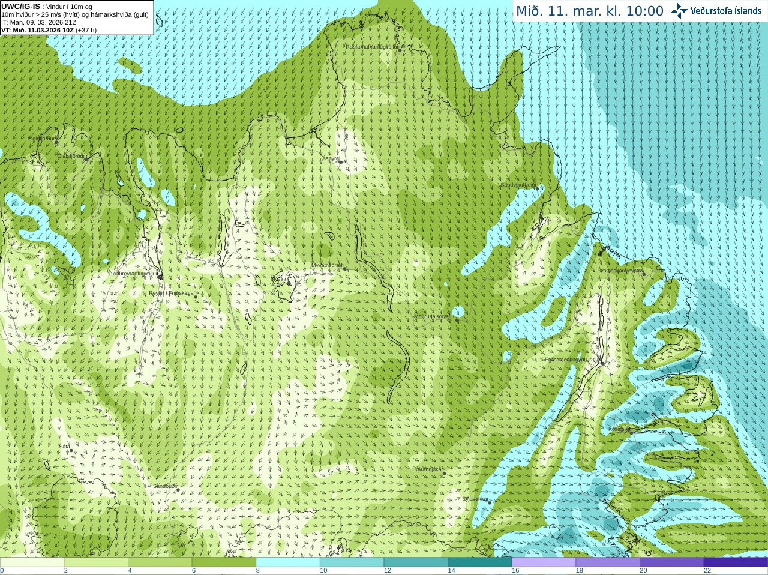Click the Siglufjörður station label

[x=41, y=139]
